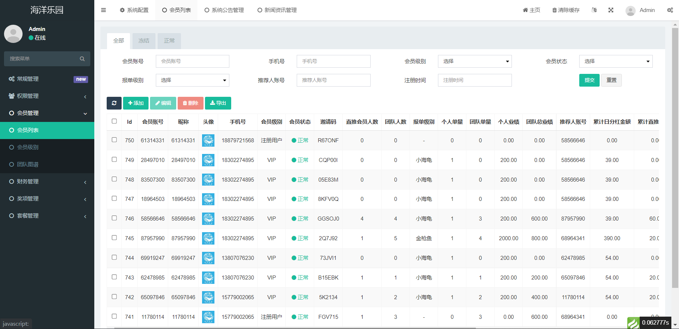Screen dimensions: 679x329
Task: Click the Admin avatar in top header
Action: 631,11
